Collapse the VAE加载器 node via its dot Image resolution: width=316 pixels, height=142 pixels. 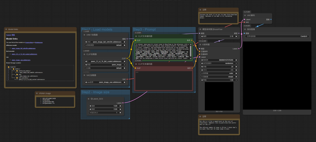85,75
